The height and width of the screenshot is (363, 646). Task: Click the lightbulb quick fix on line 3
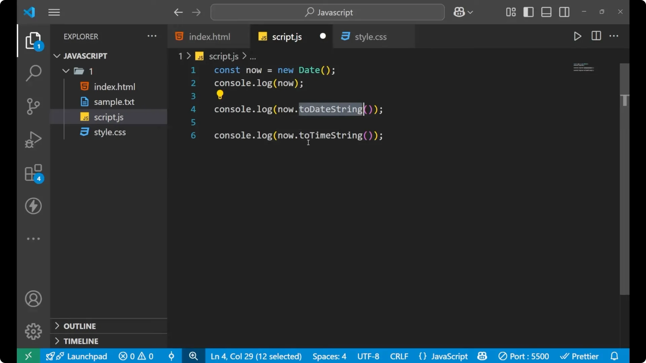click(x=220, y=95)
